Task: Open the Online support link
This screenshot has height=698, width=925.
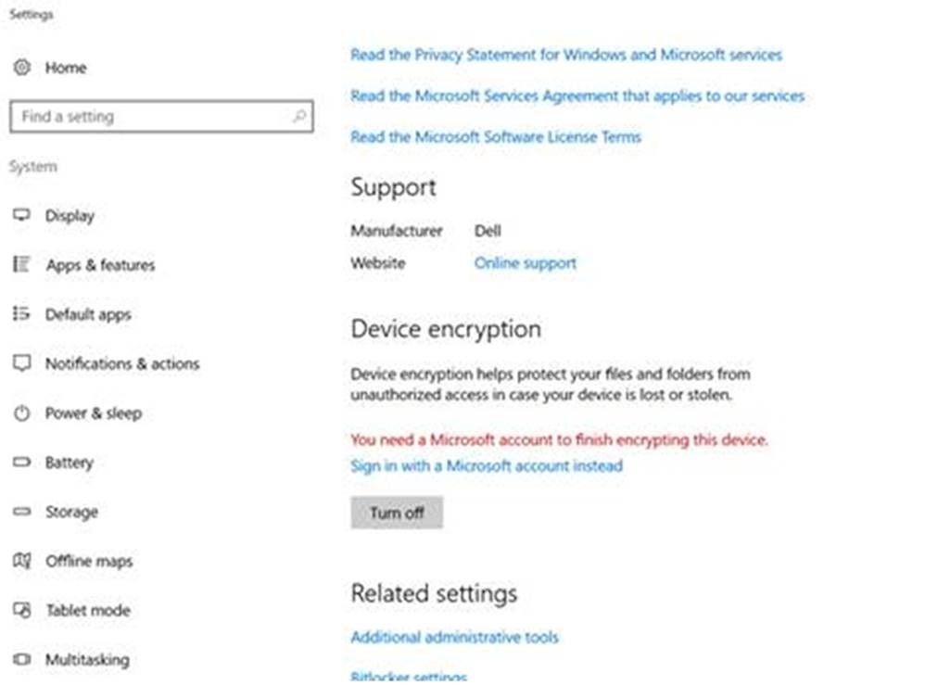Action: [525, 263]
